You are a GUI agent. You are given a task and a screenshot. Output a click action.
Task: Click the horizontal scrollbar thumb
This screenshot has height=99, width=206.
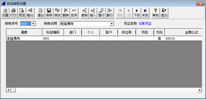coord(13,90)
